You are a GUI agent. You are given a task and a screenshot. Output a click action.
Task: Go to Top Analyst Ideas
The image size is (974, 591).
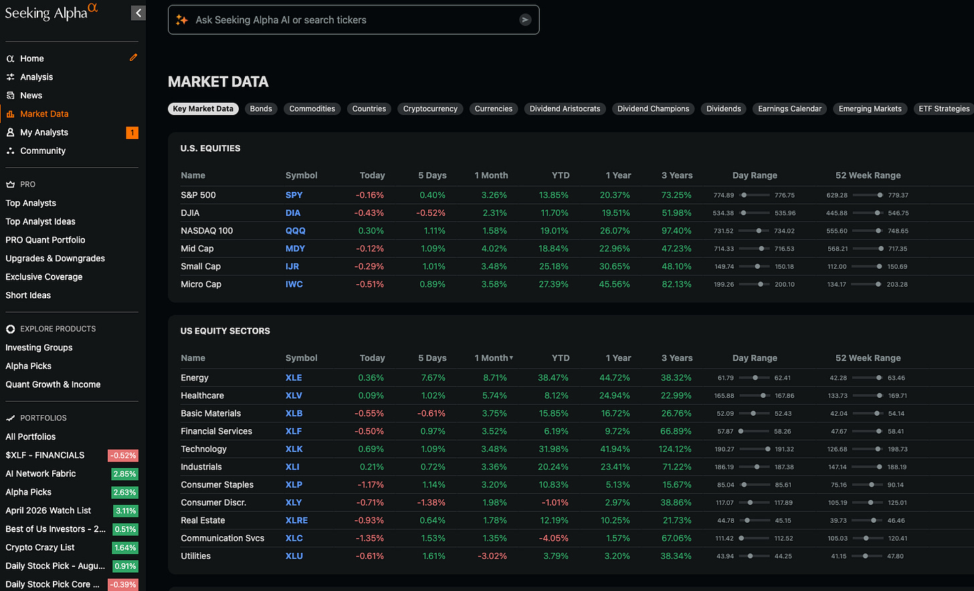click(41, 221)
